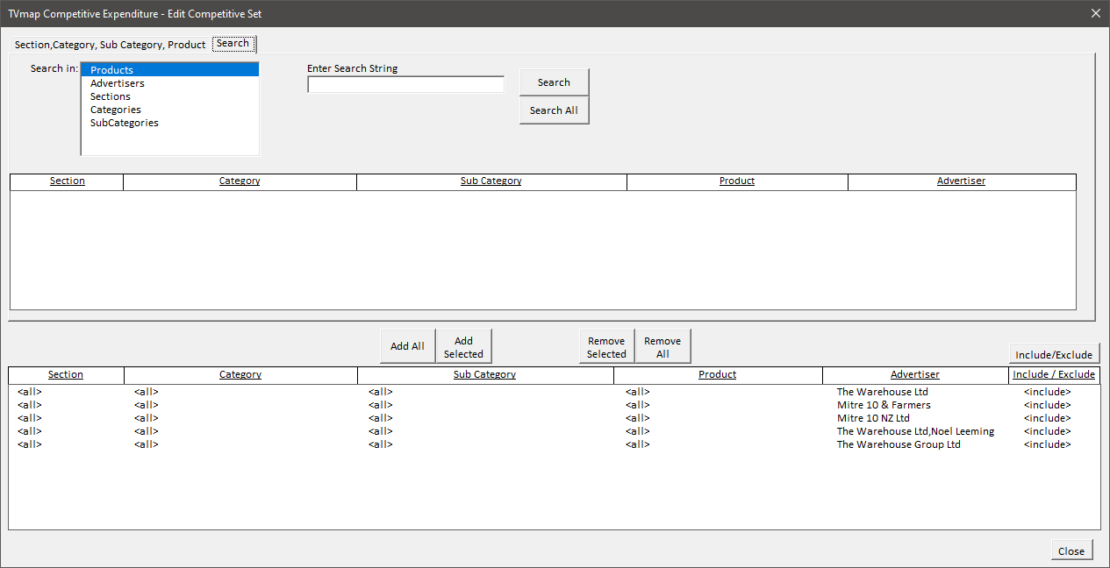Choose Advertisers in Search in list
This screenshot has height=568, width=1110.
[170, 83]
